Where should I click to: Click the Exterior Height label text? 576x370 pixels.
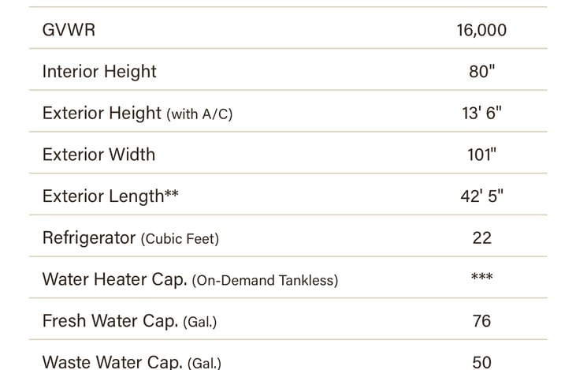pos(102,113)
